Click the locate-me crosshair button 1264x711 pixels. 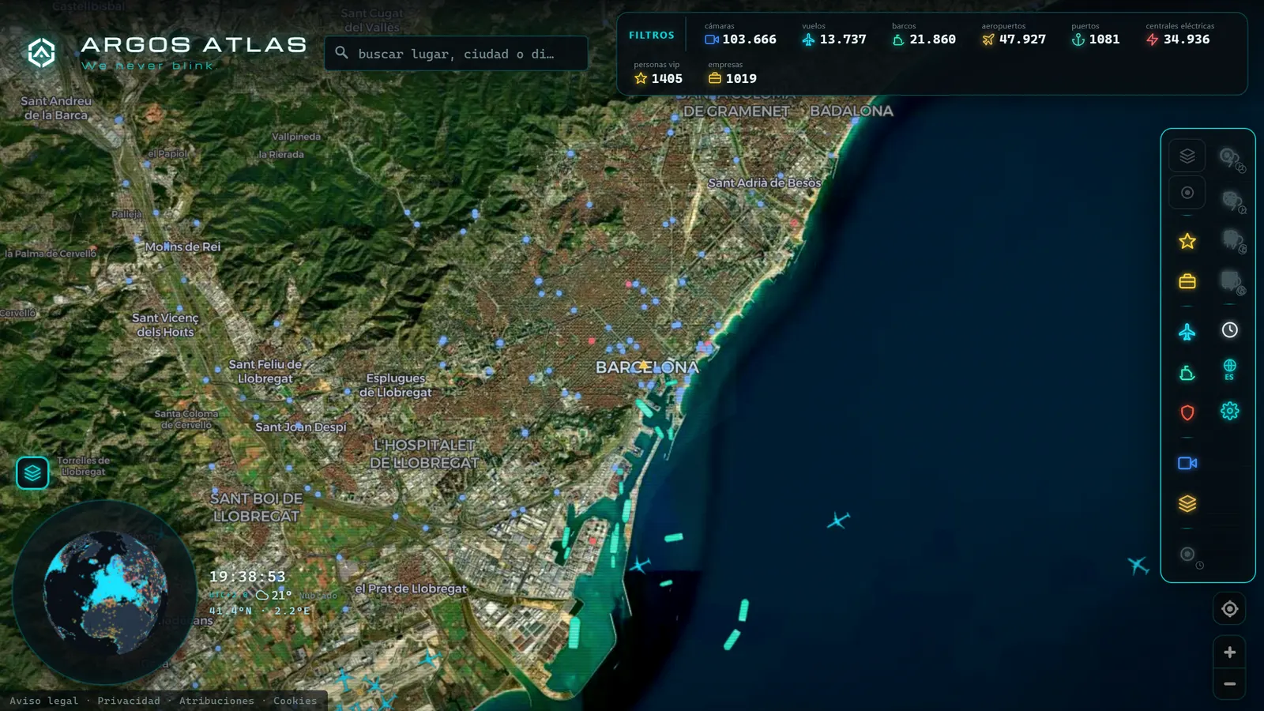(x=1229, y=609)
